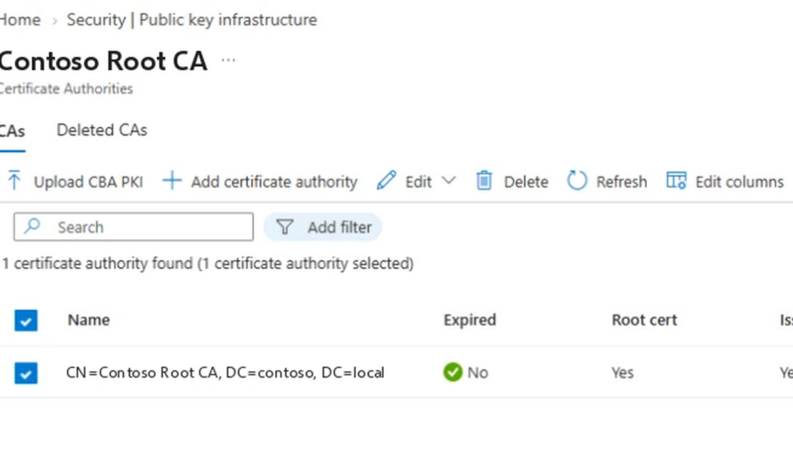The height and width of the screenshot is (472, 793).
Task: Open the CN=Contoso Root CA certificate entry
Action: pos(225,372)
